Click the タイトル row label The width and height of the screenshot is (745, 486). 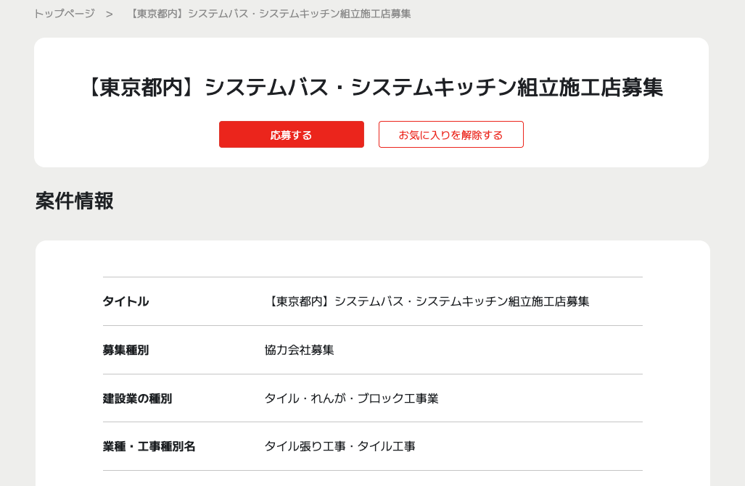(x=125, y=301)
